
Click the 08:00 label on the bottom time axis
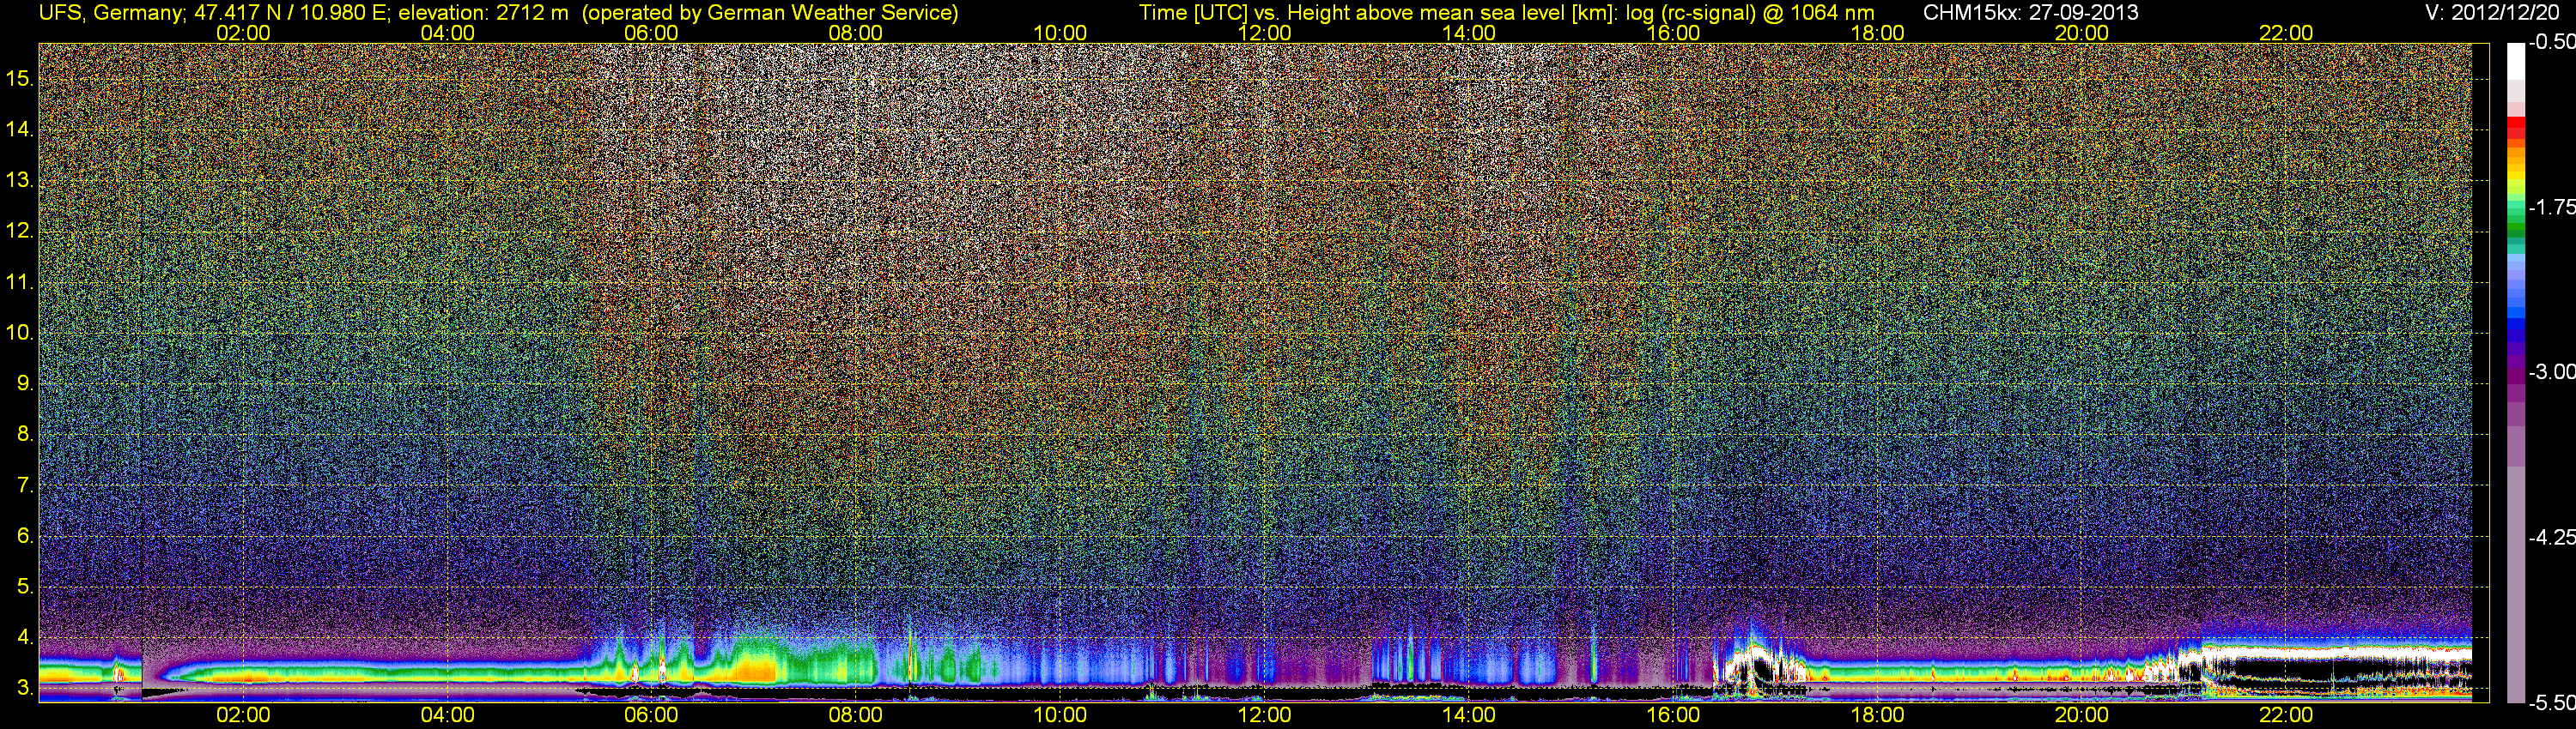(856, 715)
